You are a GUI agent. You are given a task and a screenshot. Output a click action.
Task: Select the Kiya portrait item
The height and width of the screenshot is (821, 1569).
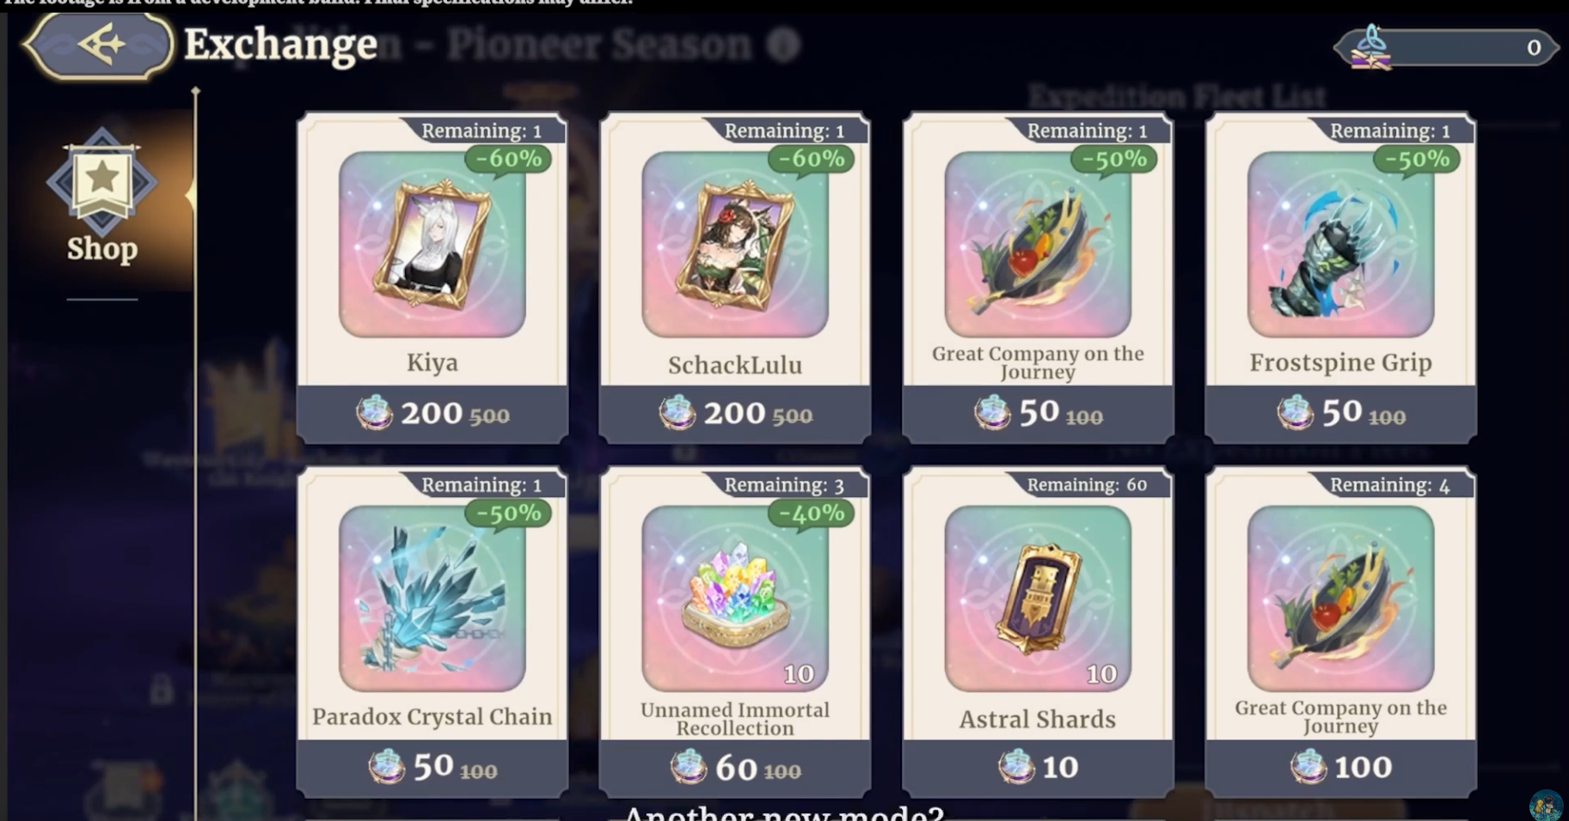[432, 245]
